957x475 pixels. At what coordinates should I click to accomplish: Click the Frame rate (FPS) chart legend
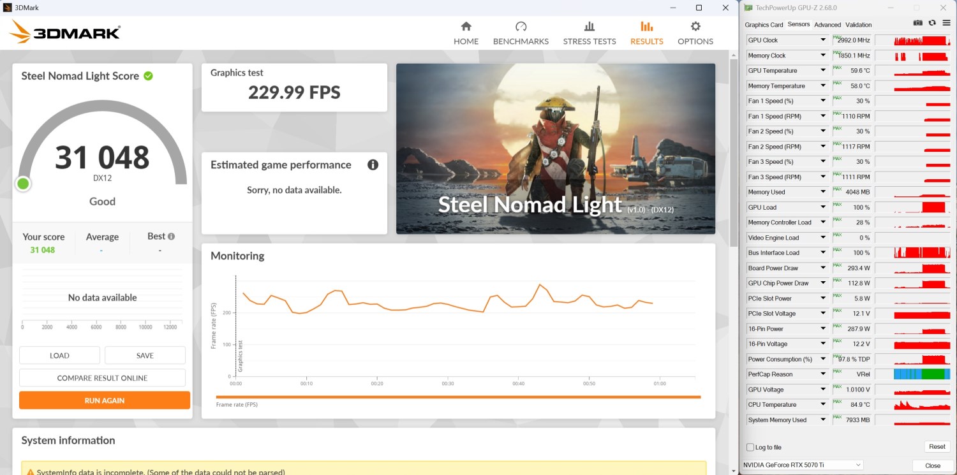237,405
